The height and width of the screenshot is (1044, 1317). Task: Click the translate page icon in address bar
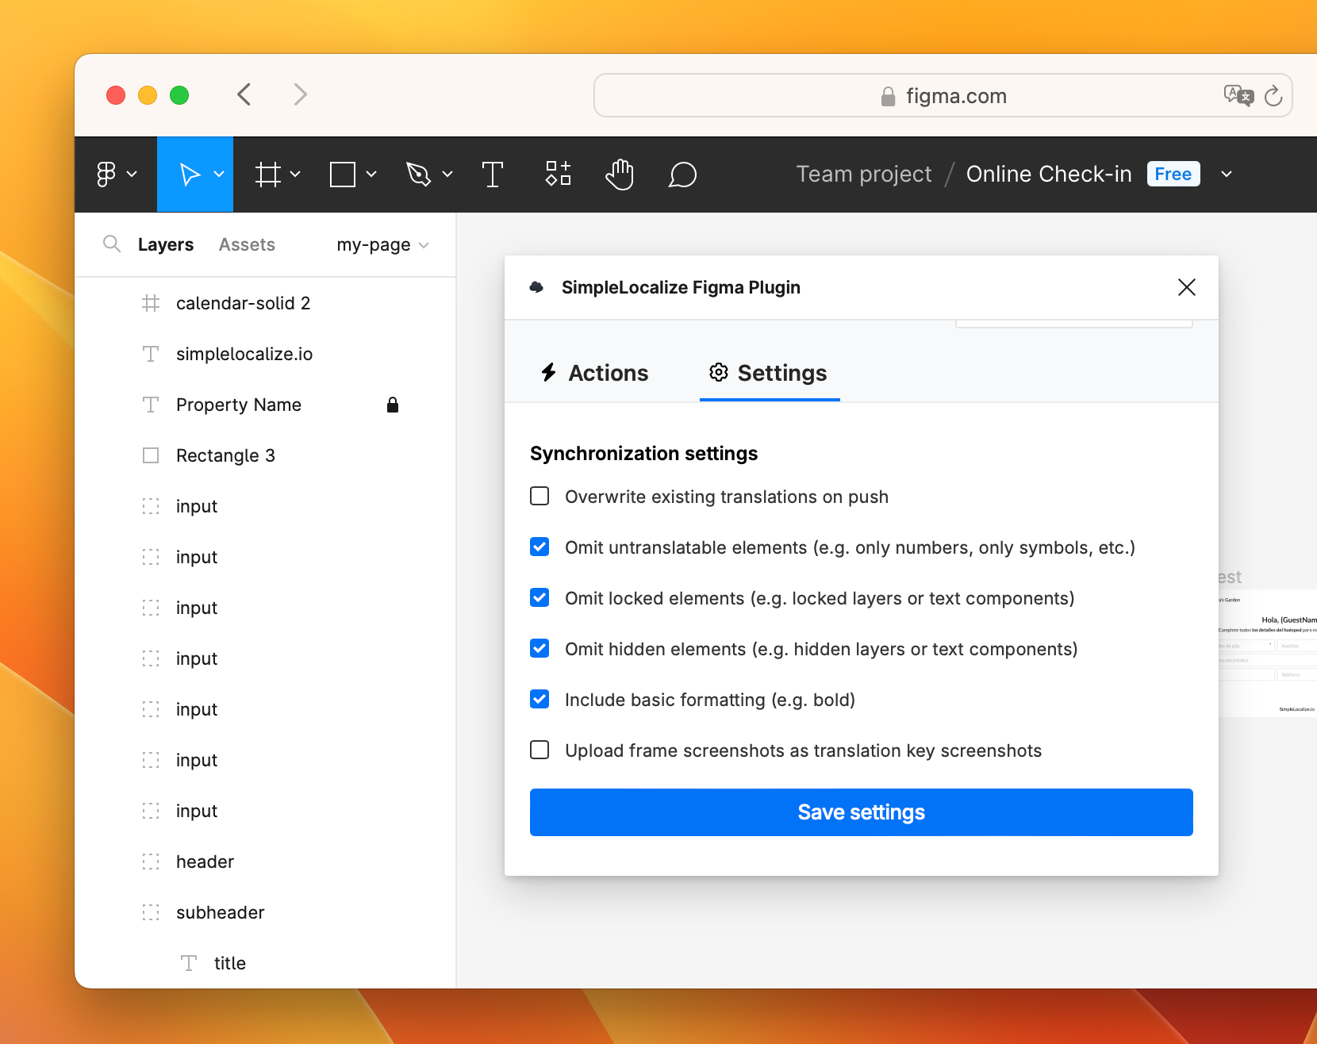point(1238,95)
